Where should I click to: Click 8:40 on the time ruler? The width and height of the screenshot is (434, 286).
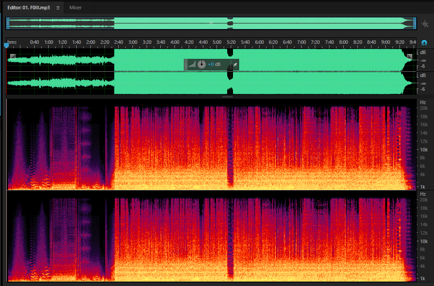pos(372,42)
